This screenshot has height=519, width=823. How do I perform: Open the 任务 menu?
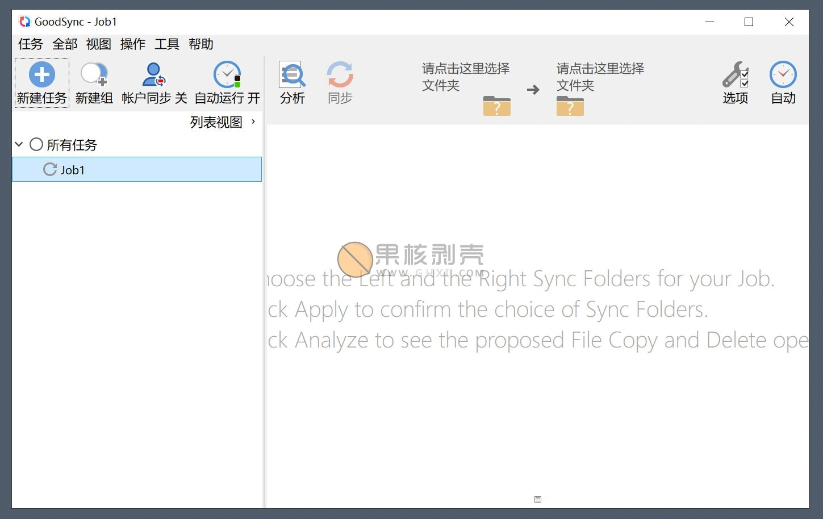tap(31, 44)
